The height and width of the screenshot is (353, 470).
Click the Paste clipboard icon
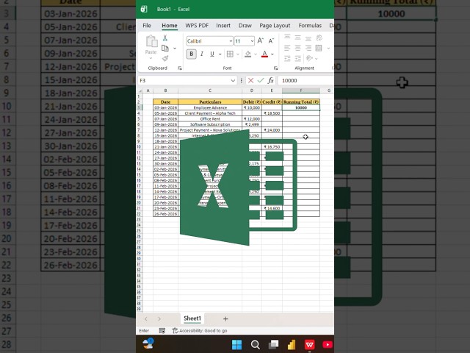[x=152, y=41]
